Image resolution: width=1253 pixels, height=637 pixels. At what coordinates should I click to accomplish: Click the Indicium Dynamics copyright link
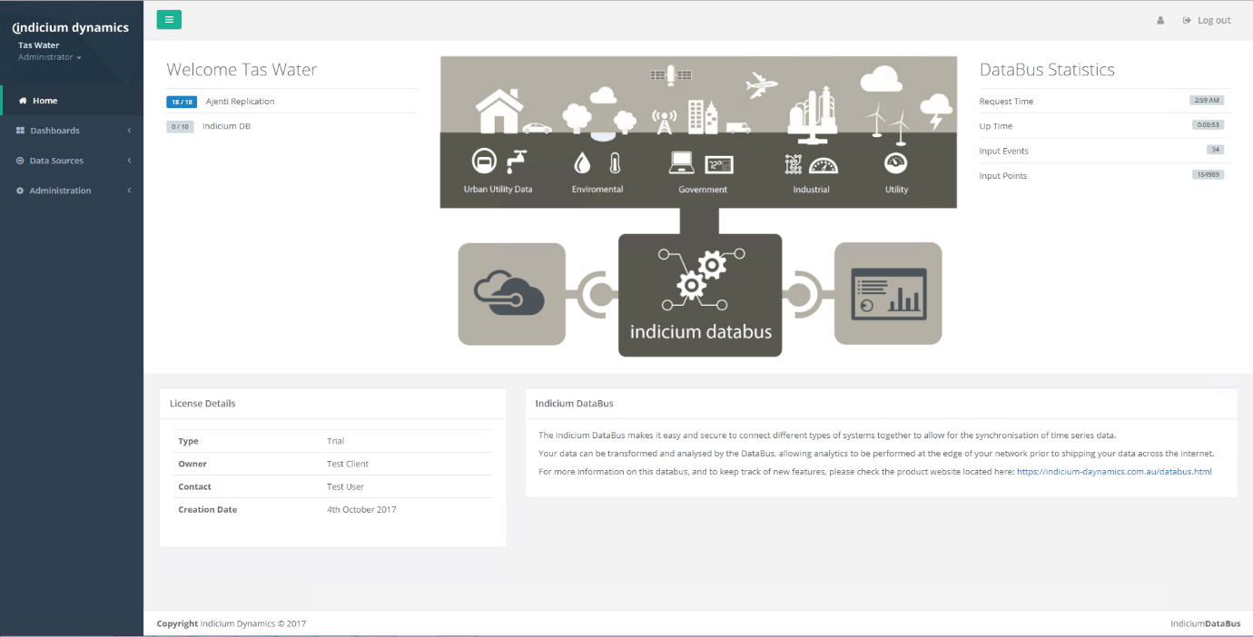pyautogui.click(x=252, y=624)
